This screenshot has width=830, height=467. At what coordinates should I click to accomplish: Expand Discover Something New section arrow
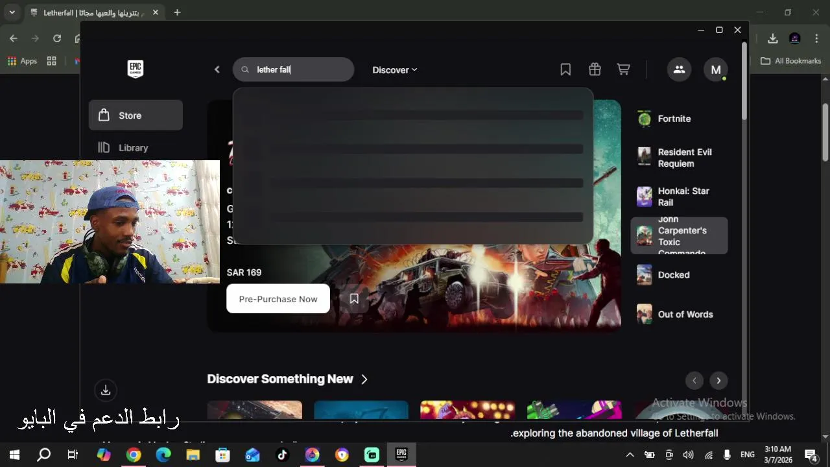click(364, 379)
